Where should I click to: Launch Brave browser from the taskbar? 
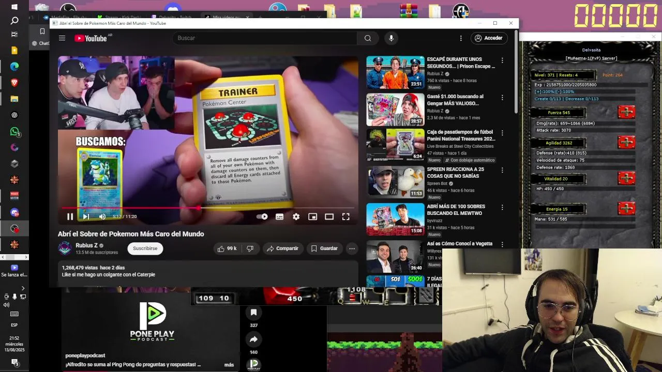coord(14,83)
